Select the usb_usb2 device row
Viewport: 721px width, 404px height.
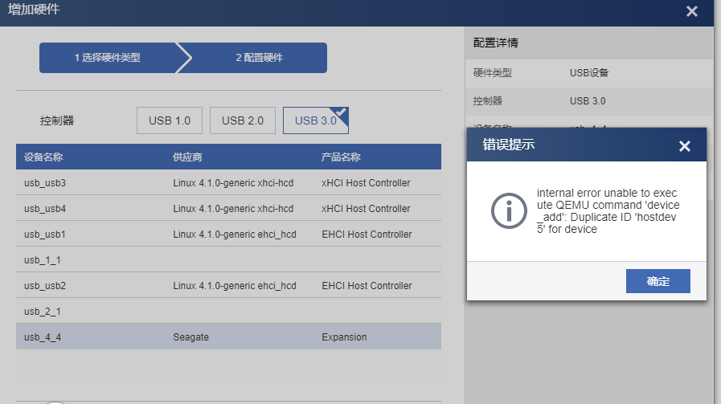pyautogui.click(x=228, y=285)
